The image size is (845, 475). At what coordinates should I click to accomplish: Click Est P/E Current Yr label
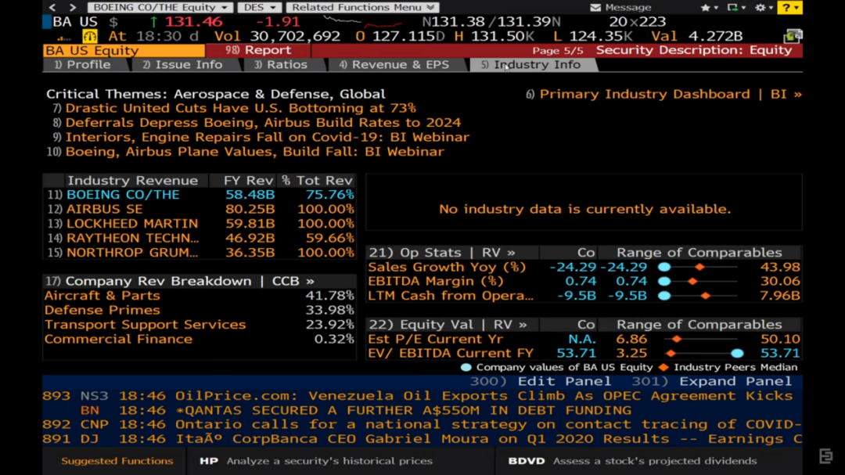436,340
